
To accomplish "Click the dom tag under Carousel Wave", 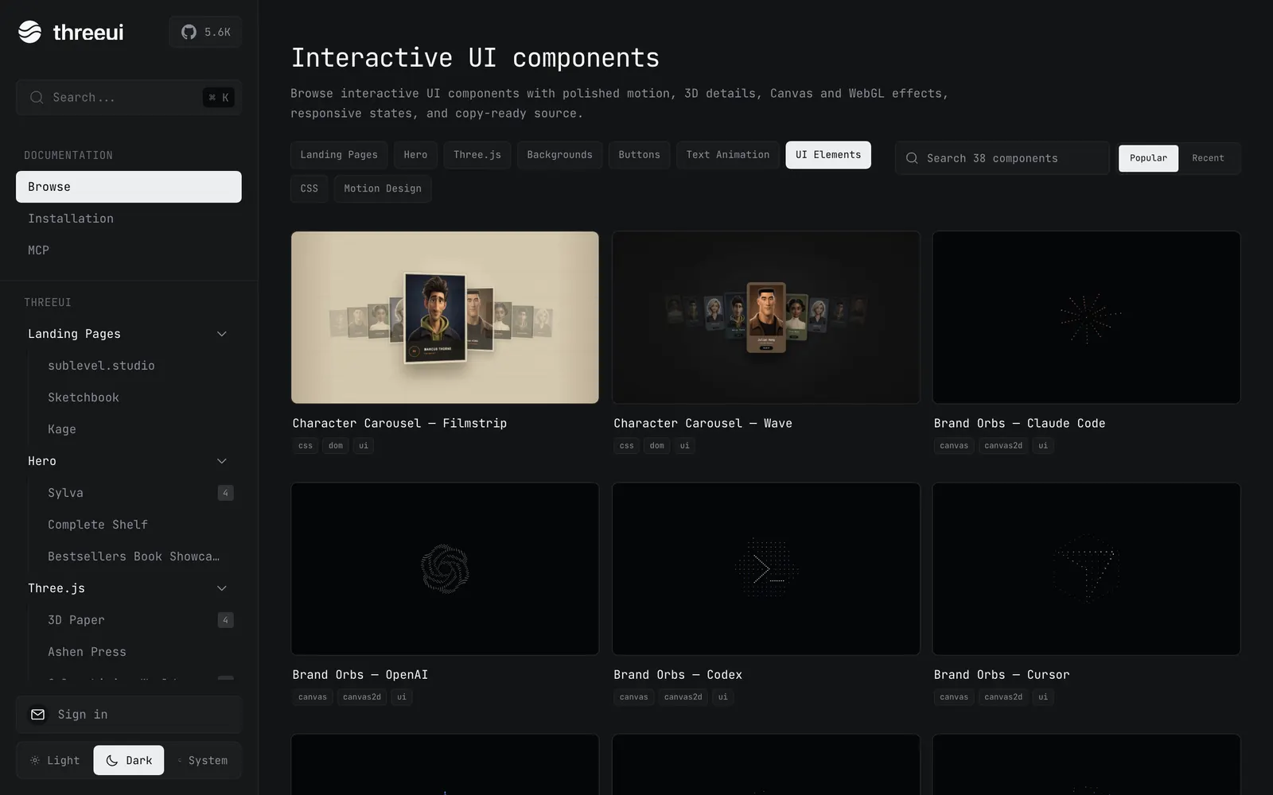I will [656, 446].
